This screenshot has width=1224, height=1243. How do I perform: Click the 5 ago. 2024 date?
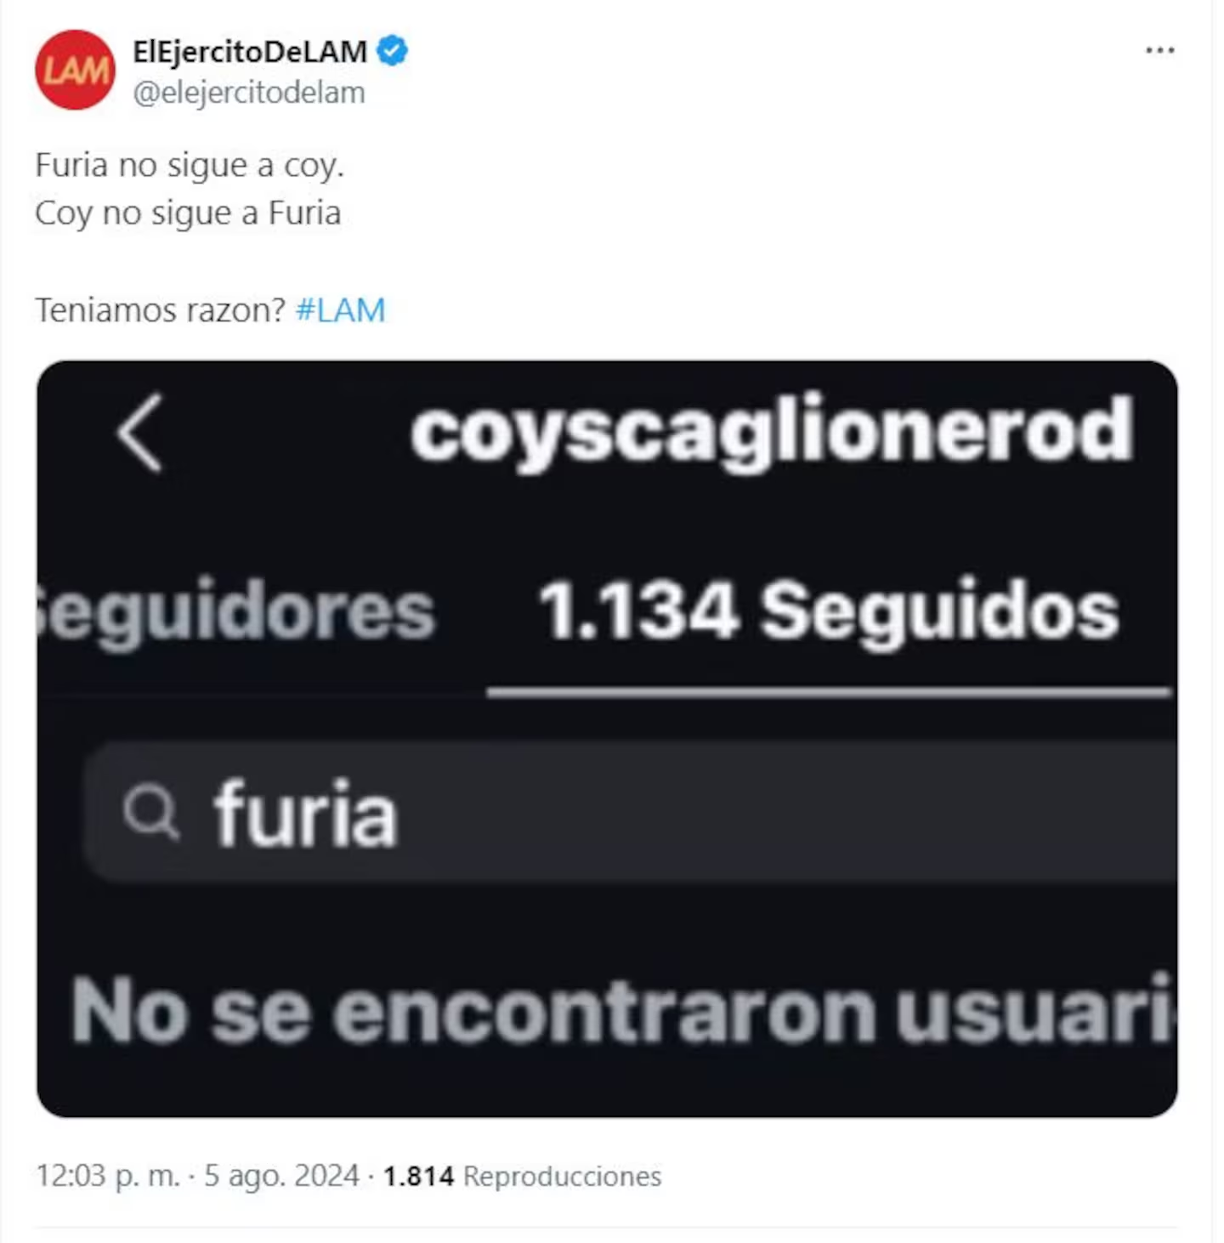click(x=281, y=1176)
